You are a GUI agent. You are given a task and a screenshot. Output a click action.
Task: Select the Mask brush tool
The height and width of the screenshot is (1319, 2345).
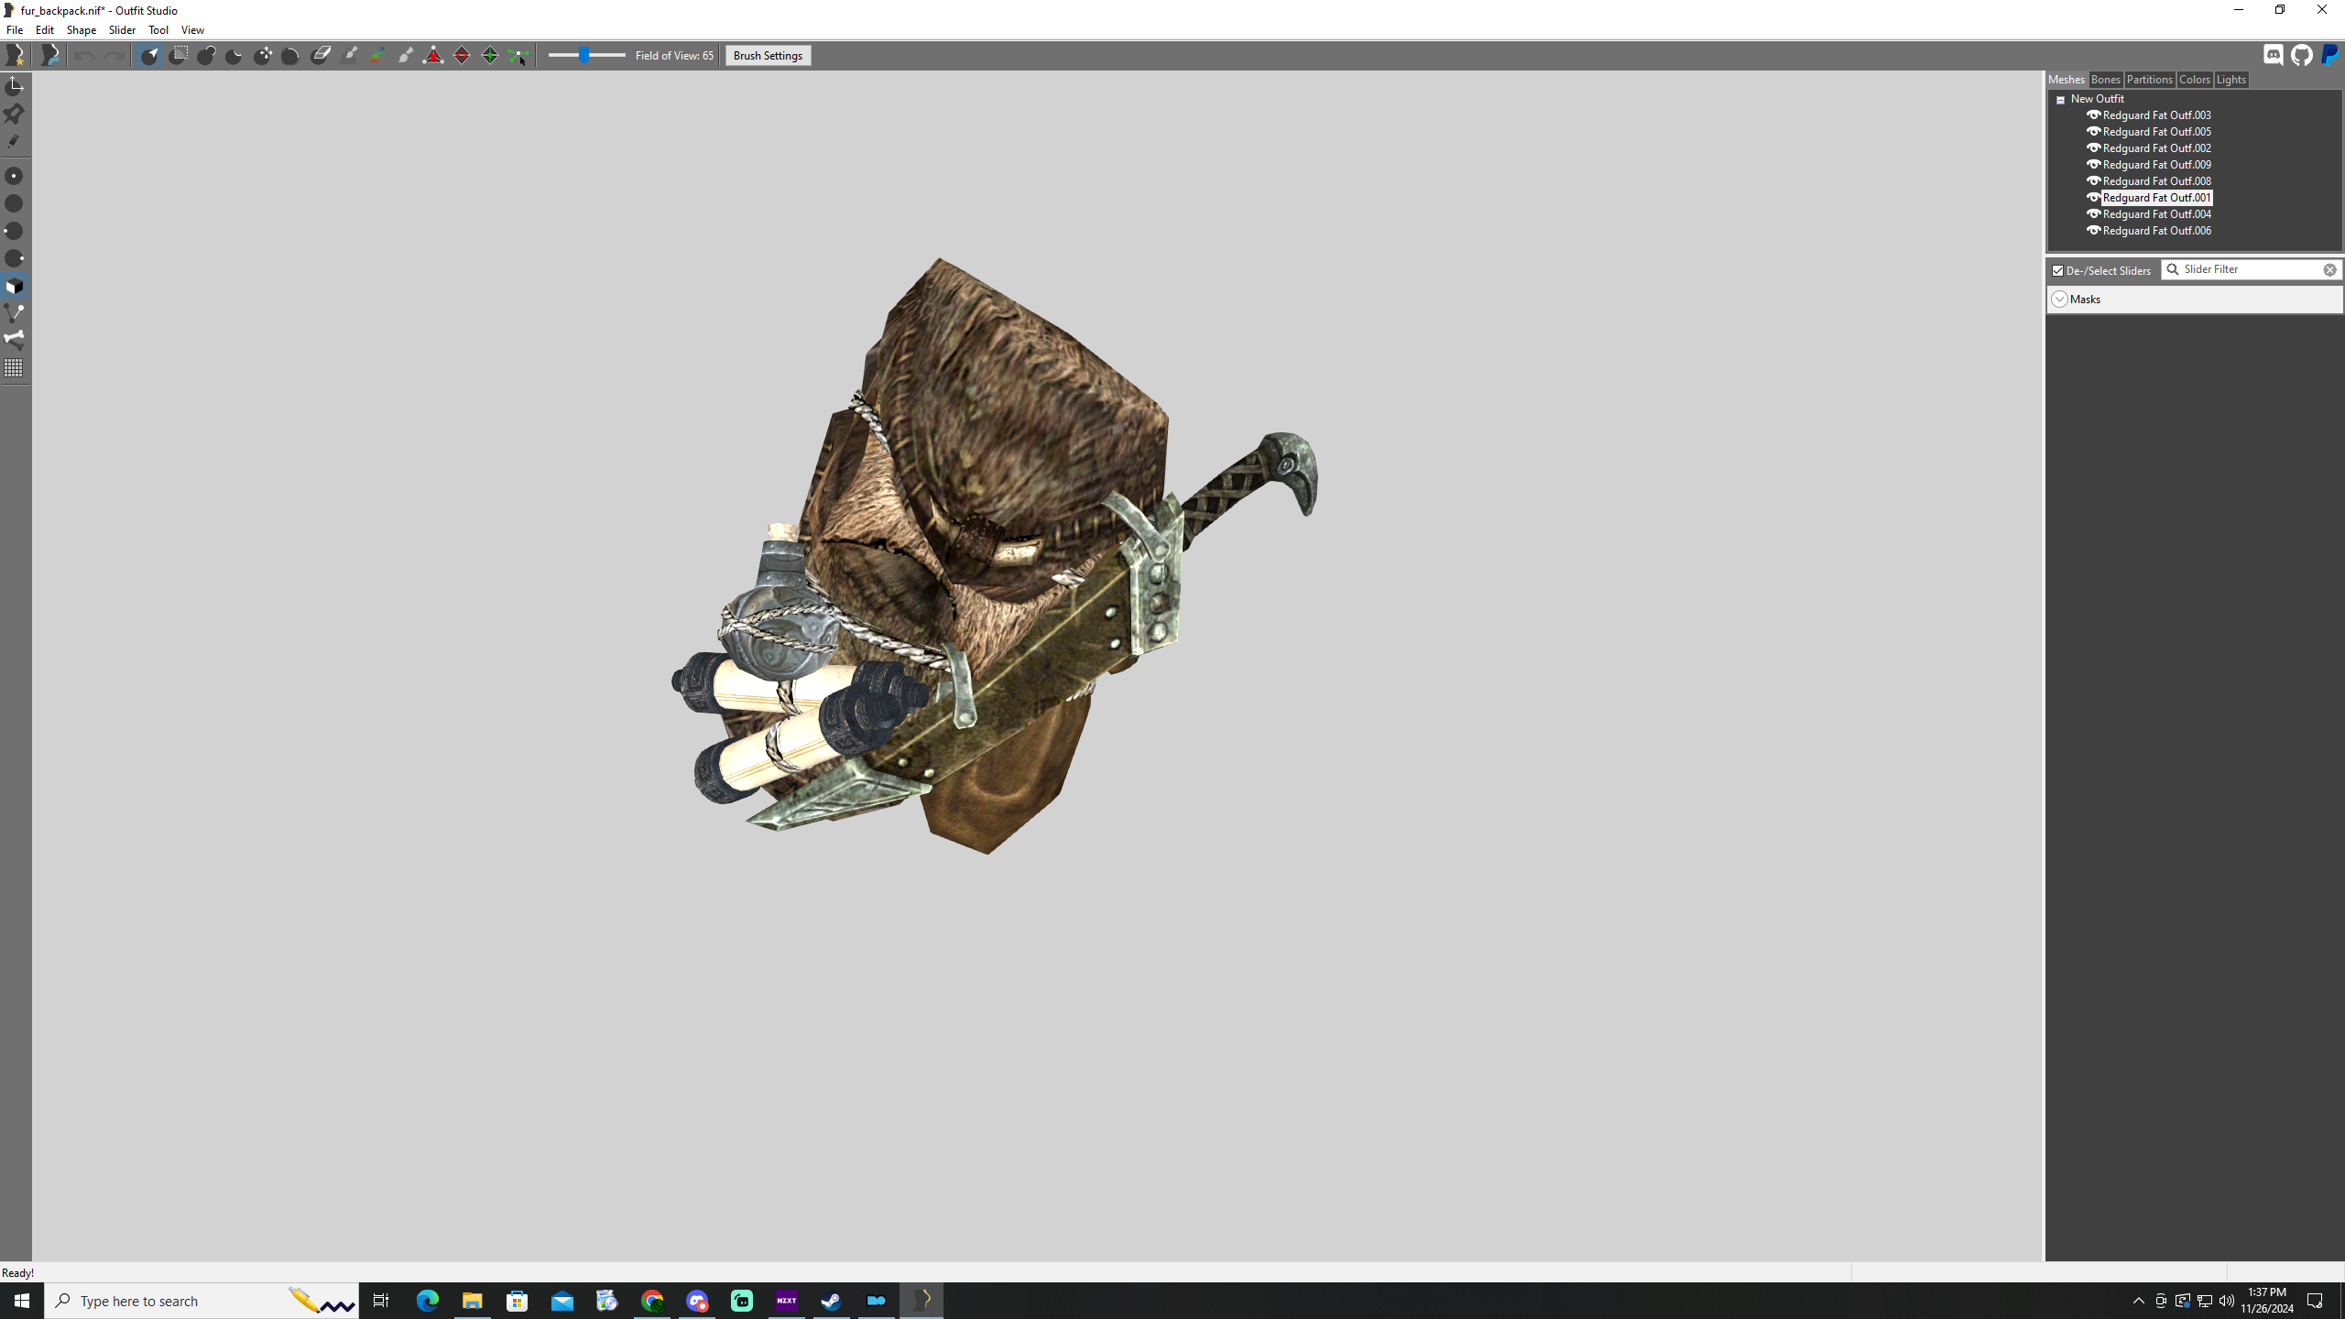pos(179,55)
